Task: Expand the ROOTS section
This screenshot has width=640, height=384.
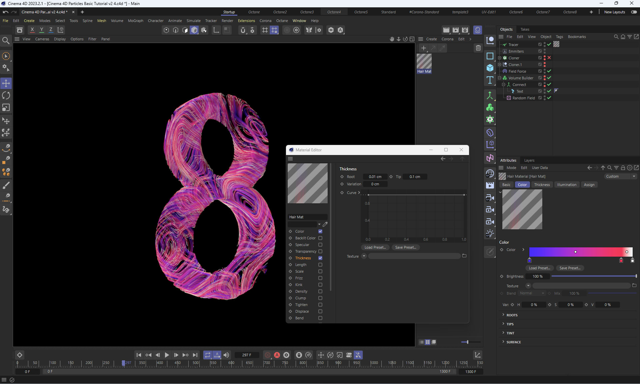Action: [512, 315]
